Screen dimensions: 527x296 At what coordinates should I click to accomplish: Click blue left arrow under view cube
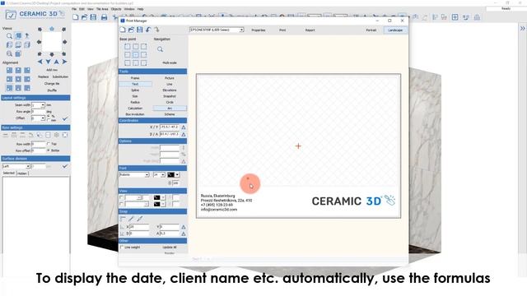pyautogui.click(x=40, y=62)
